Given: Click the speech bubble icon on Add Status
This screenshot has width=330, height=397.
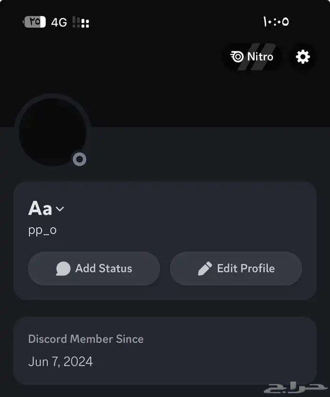Looking at the screenshot, I should [x=63, y=269].
